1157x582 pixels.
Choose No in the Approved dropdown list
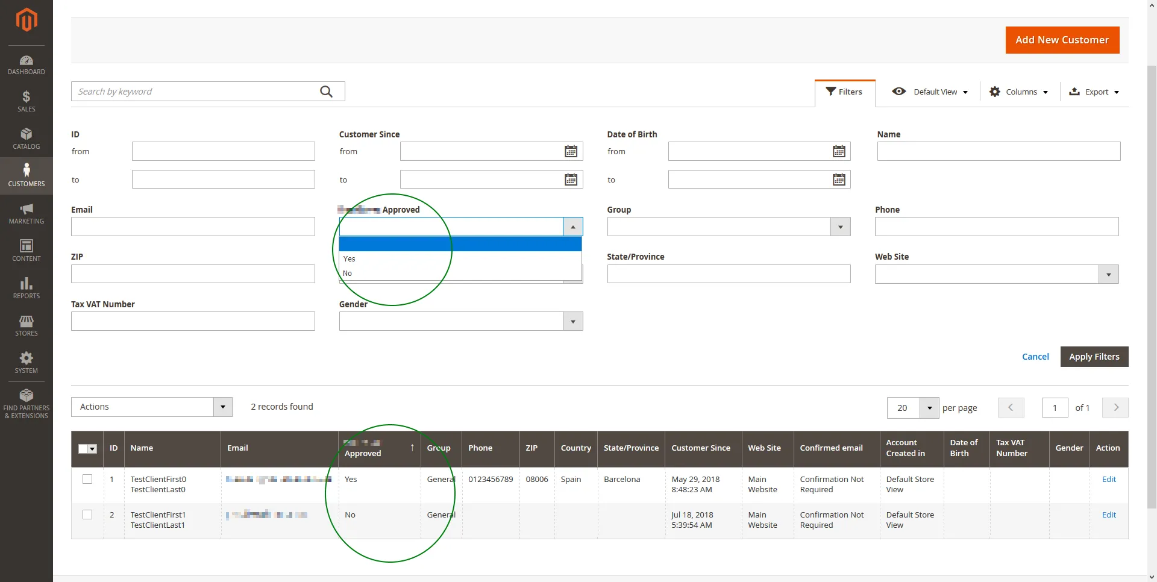coord(460,273)
